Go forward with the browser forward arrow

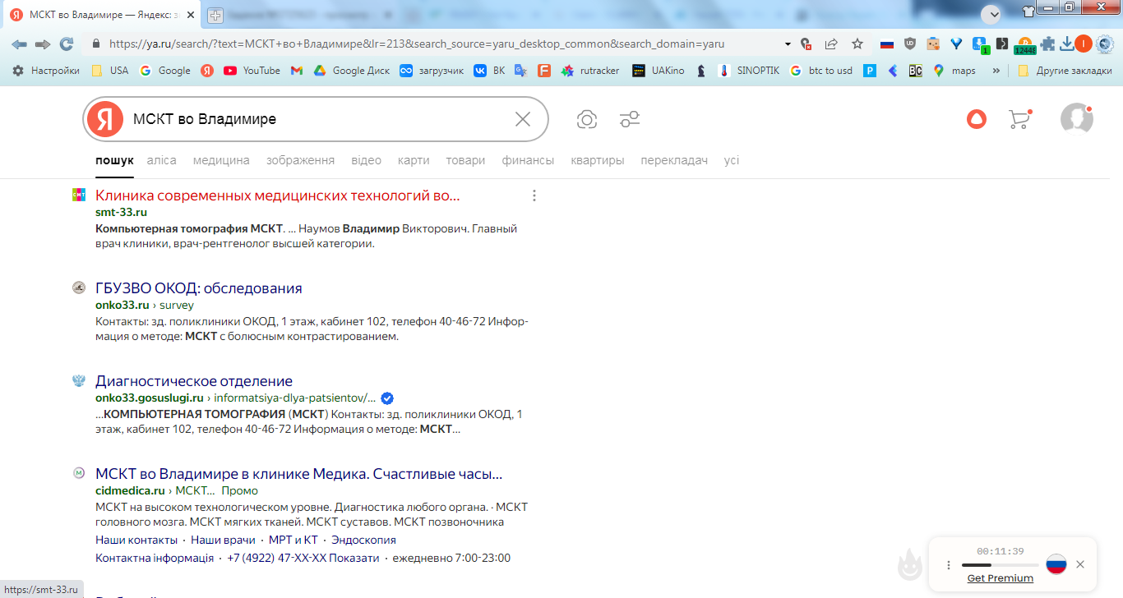pyautogui.click(x=43, y=44)
